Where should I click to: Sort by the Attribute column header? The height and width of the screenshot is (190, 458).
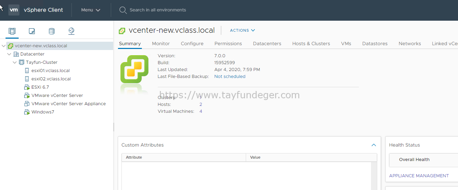[184, 157]
